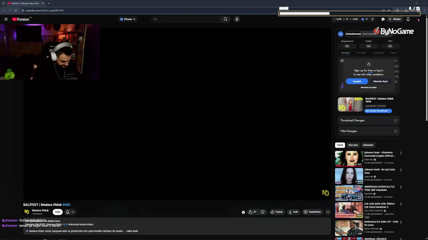
Task: Open the browser tab list dropdown arrow
Action: [3, 3]
